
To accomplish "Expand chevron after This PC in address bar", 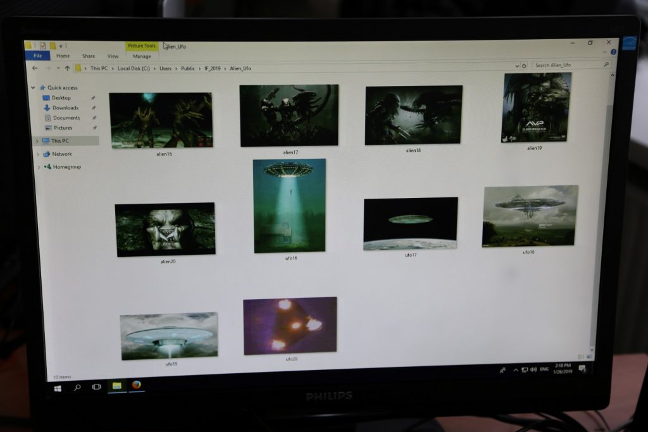I will [113, 68].
